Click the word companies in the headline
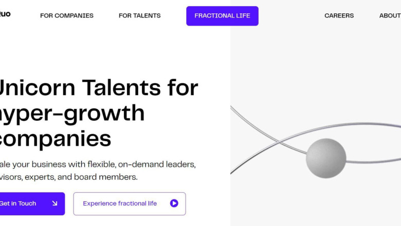Image resolution: width=401 pixels, height=226 pixels. [x=56, y=139]
